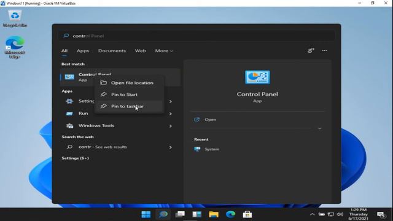The width and height of the screenshot is (393, 221).
Task: Click the large Control Panel icon
Action: point(257,77)
